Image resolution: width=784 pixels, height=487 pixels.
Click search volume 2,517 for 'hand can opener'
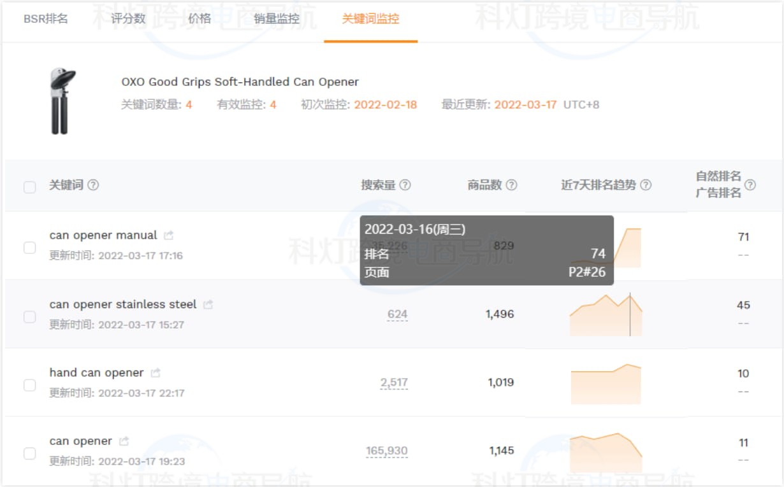(394, 383)
